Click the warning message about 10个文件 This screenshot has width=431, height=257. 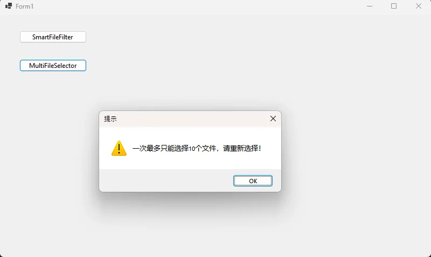click(197, 148)
